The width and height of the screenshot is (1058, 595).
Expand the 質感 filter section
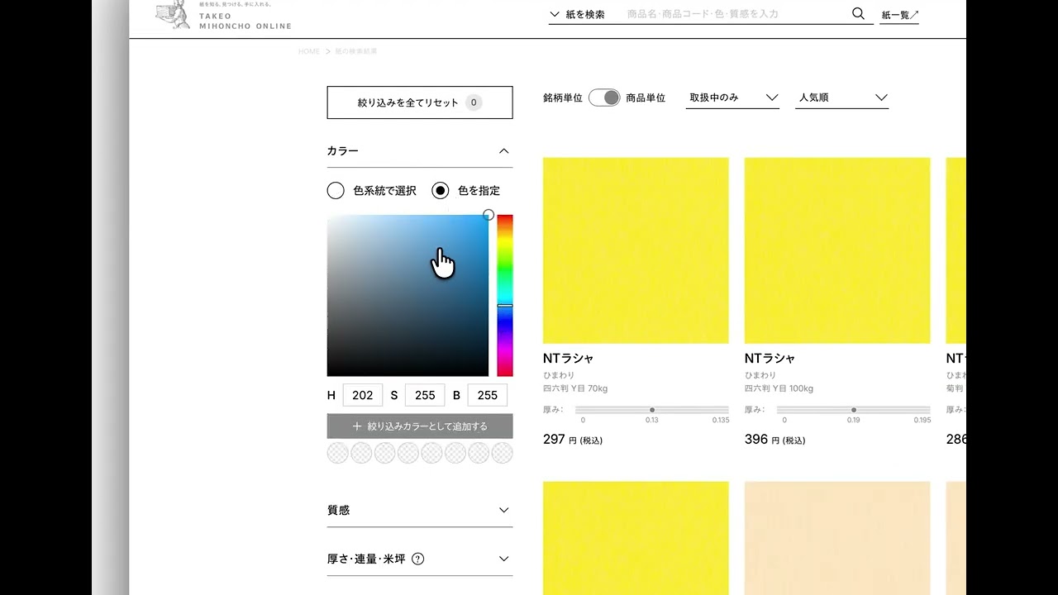pyautogui.click(x=420, y=511)
